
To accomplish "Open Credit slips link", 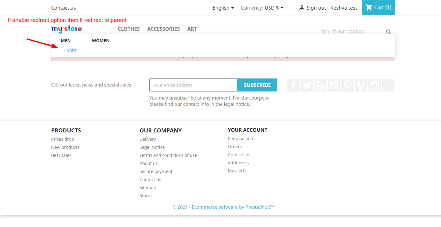I will (239, 155).
